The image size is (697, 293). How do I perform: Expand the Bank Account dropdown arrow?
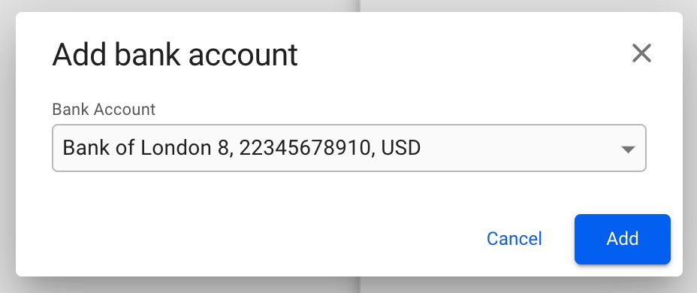628,150
